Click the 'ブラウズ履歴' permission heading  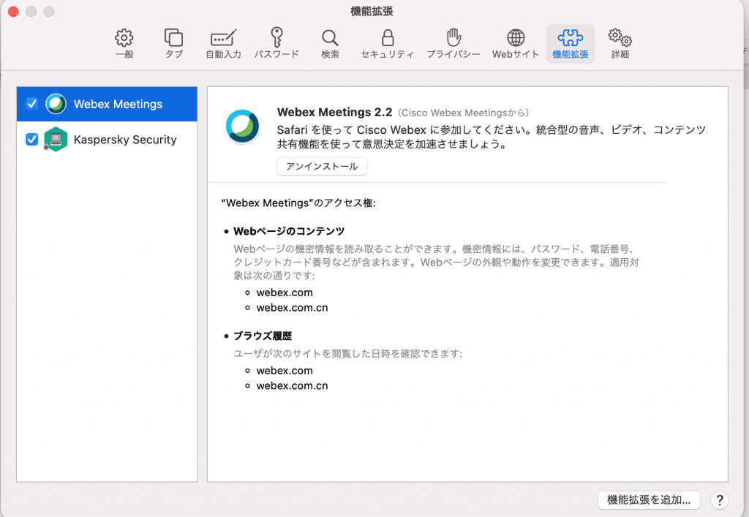coord(263,336)
